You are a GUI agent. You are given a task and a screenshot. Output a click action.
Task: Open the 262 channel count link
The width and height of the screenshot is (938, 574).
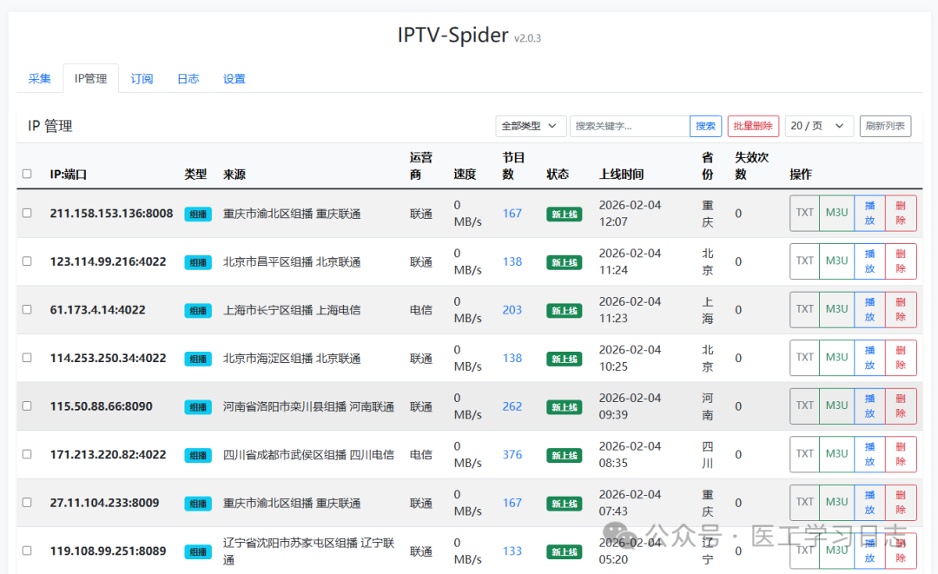(x=512, y=406)
